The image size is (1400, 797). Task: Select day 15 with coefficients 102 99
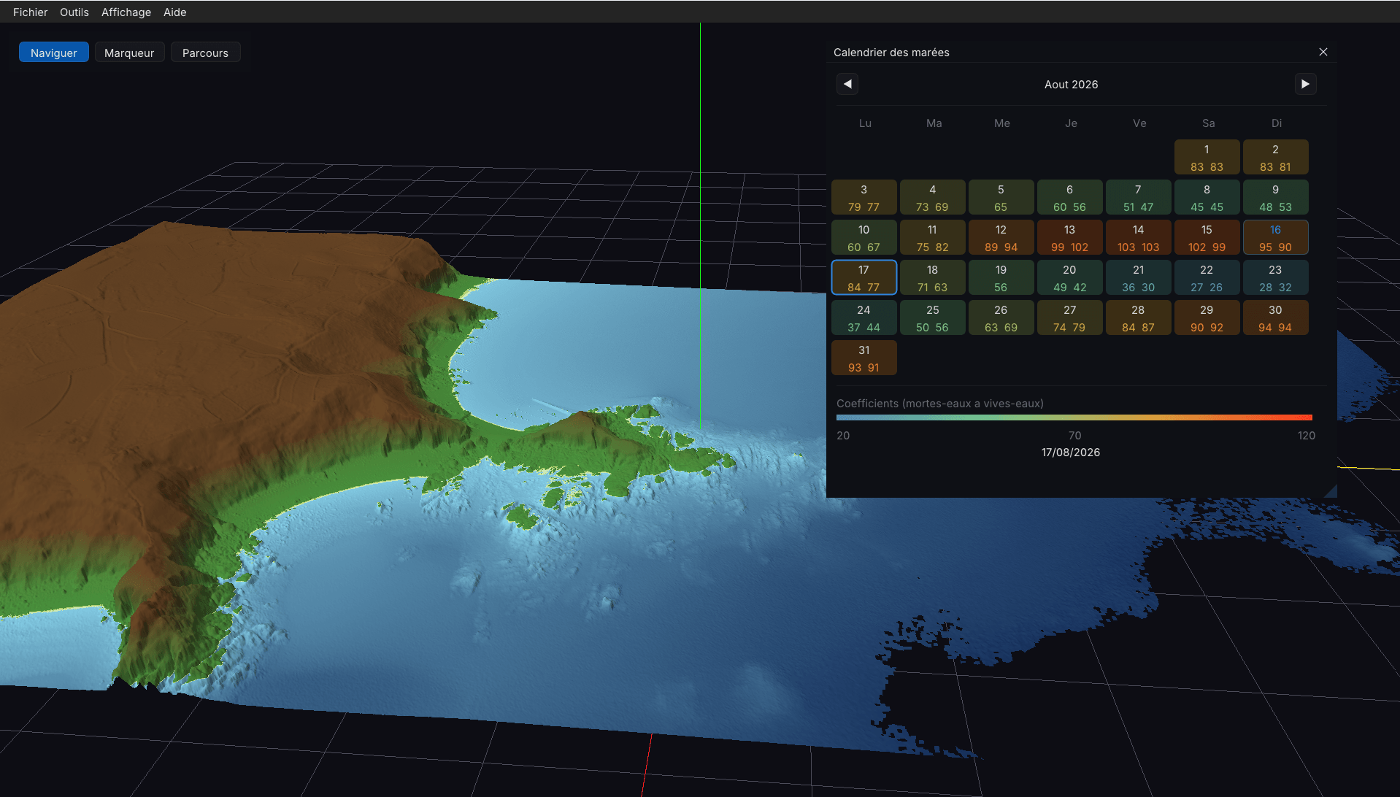pyautogui.click(x=1207, y=238)
